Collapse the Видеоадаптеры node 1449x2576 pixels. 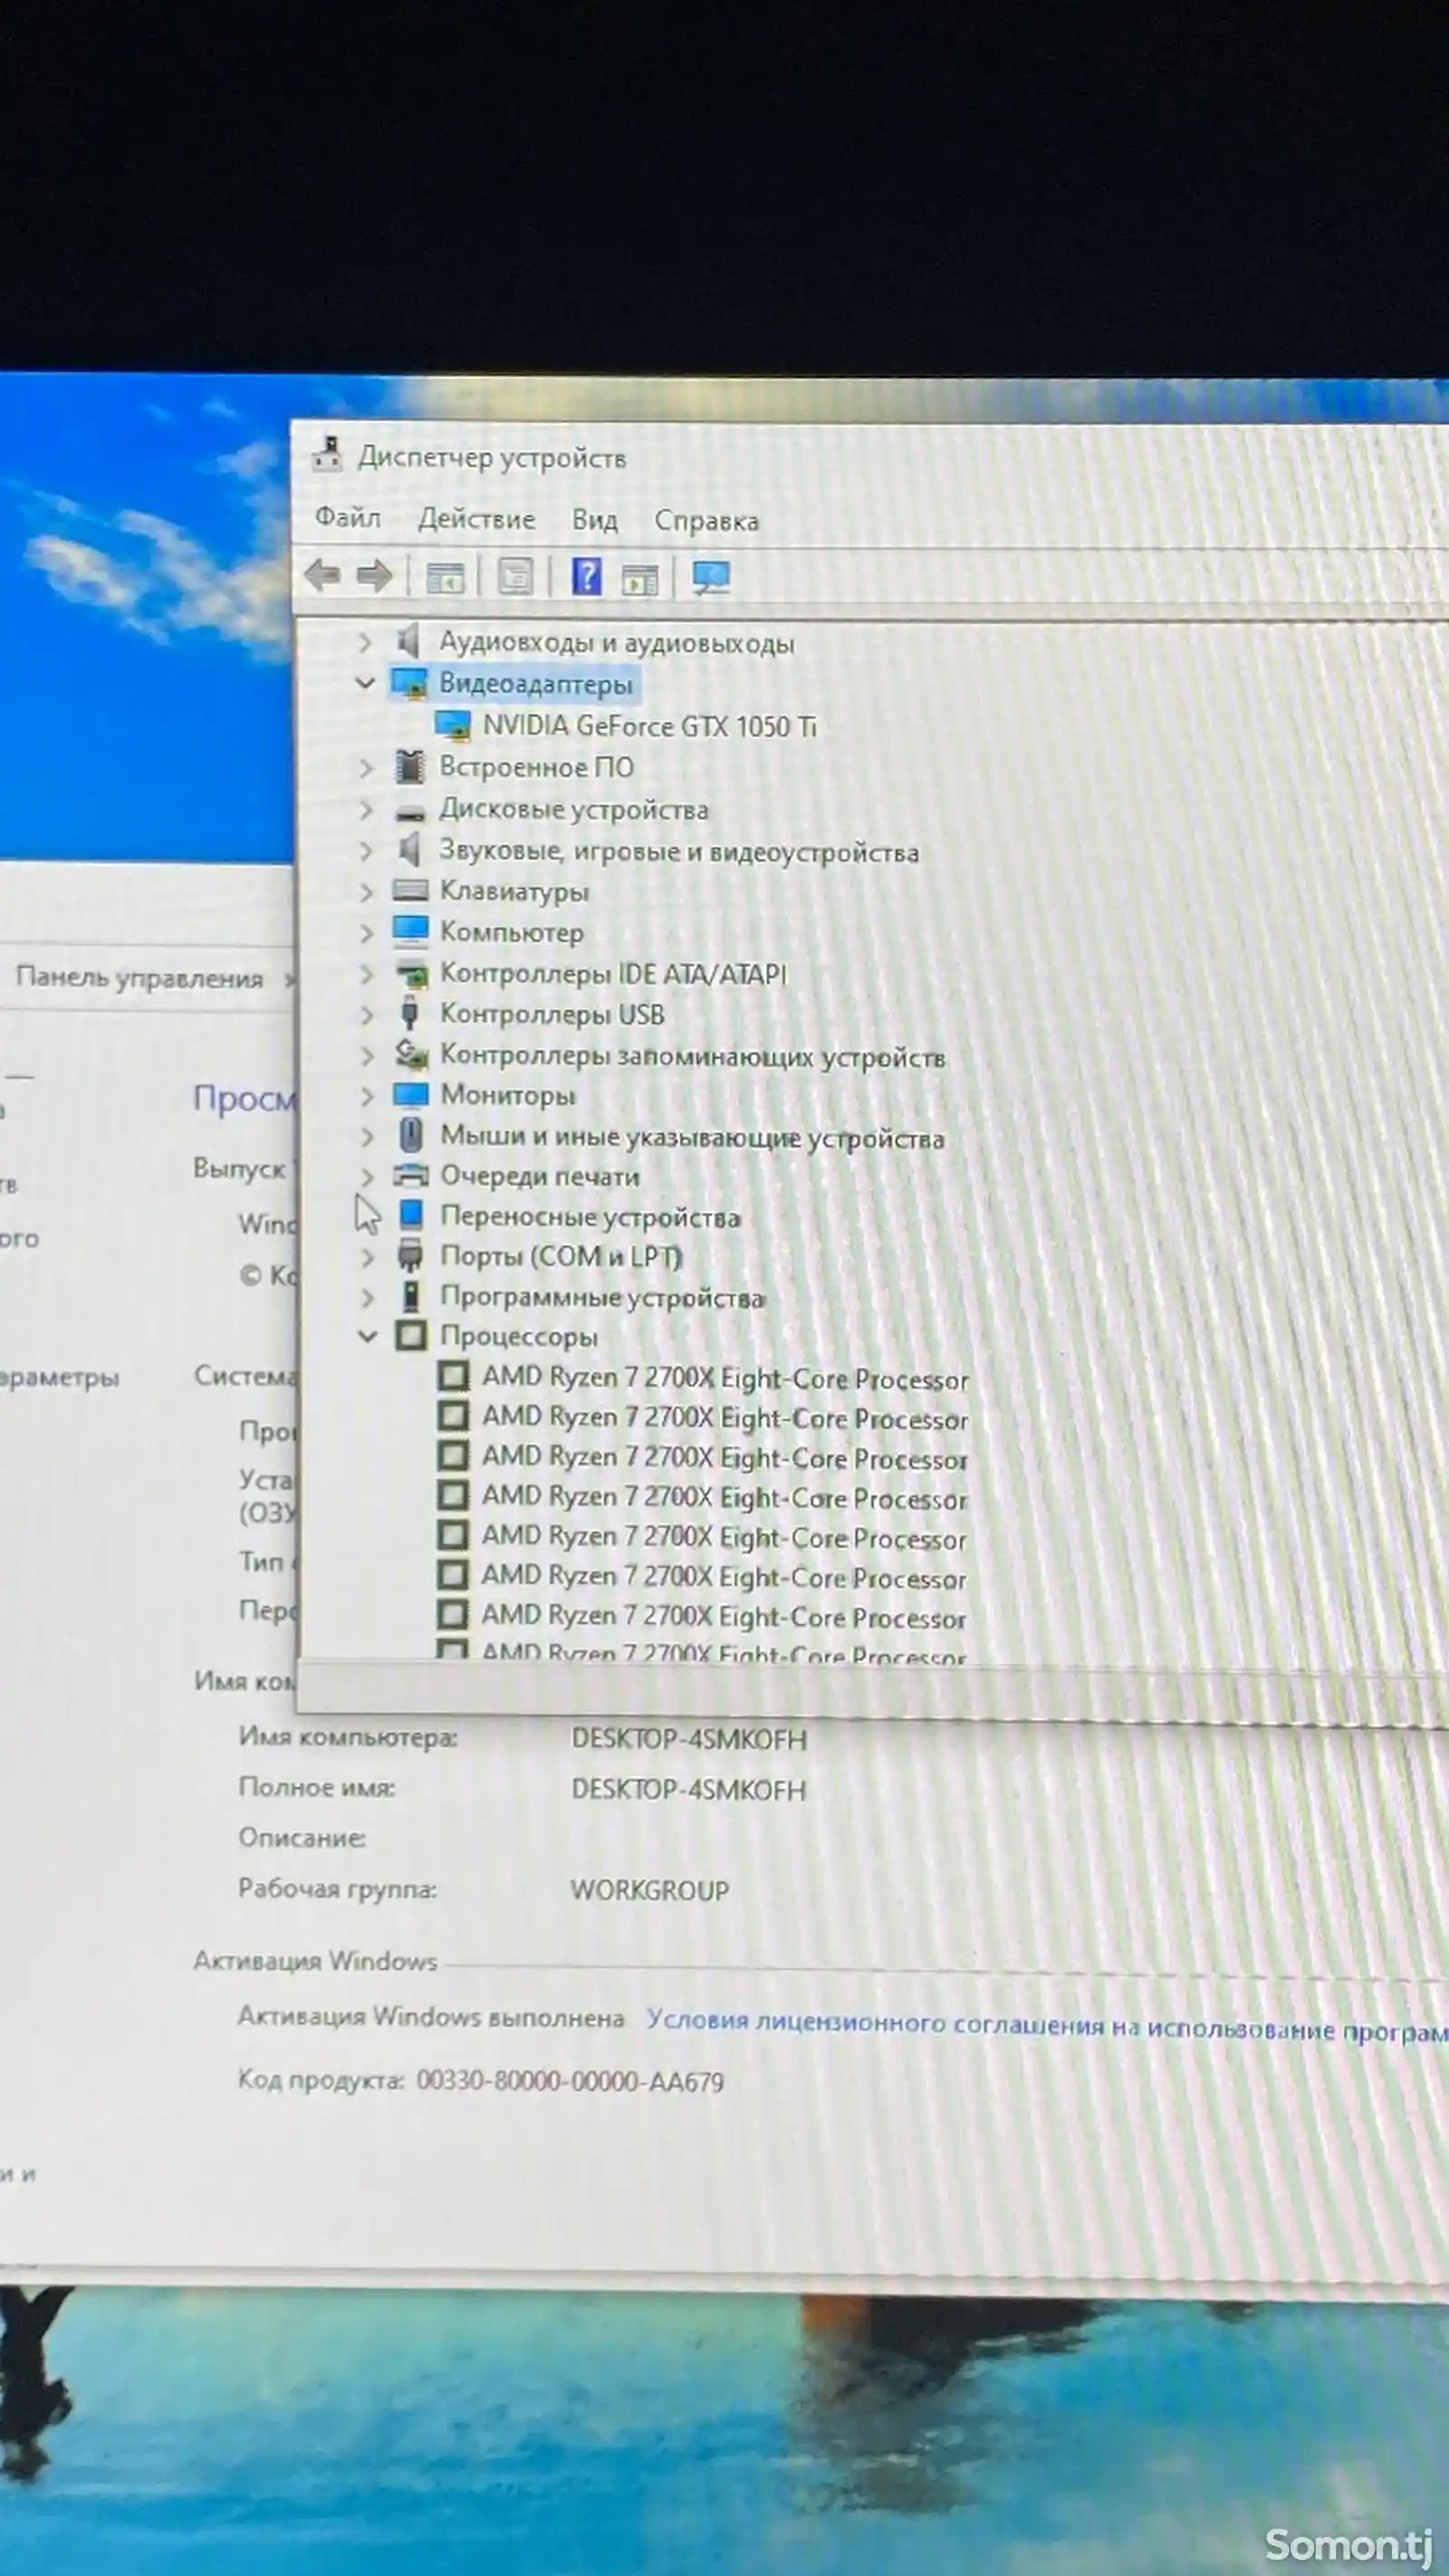click(365, 683)
